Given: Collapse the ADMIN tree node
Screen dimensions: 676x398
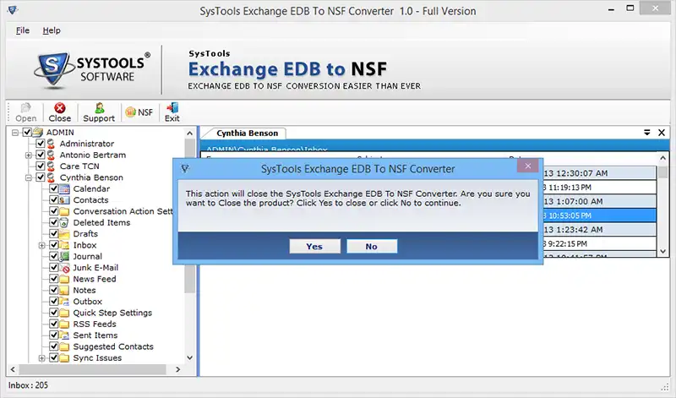Looking at the screenshot, I should tap(15, 133).
